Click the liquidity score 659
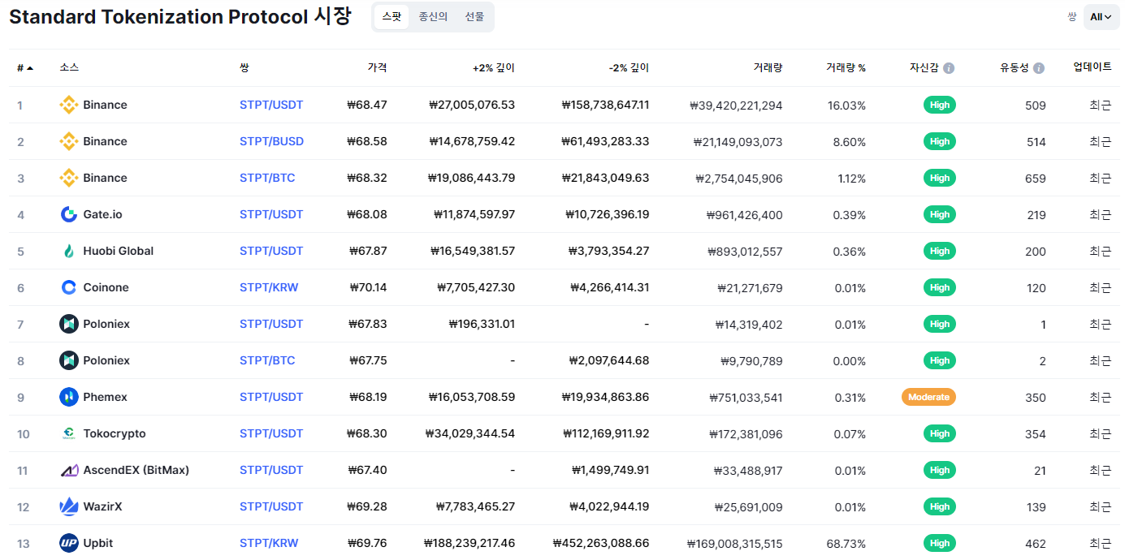Screen dimensions: 1125x560 point(1036,178)
